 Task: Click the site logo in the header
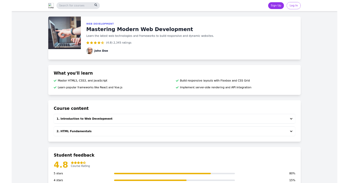click(51, 6)
